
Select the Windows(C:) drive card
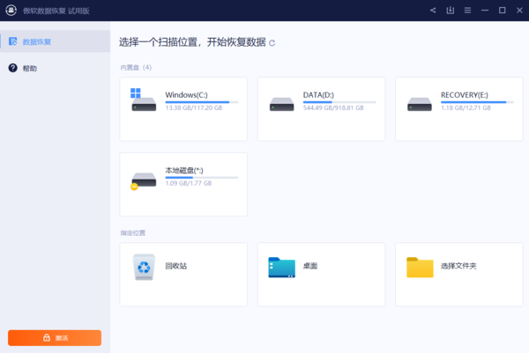coord(183,108)
